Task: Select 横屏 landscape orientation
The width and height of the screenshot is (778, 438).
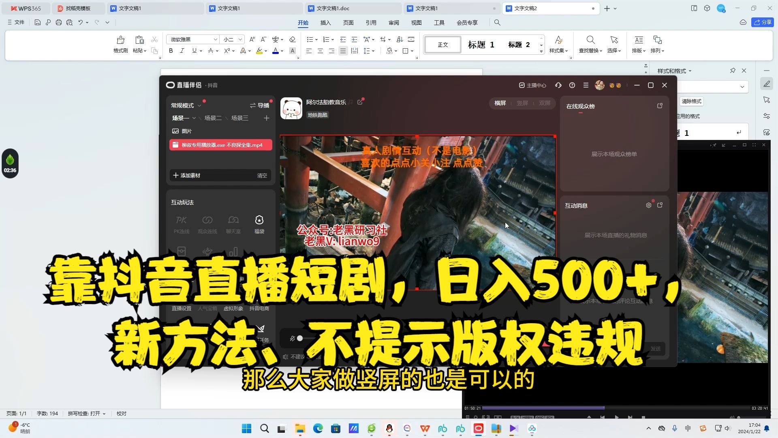Action: (500, 103)
